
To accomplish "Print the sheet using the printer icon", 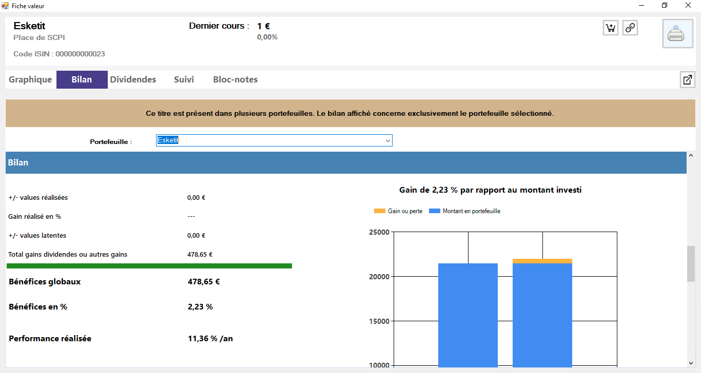I will [677, 34].
